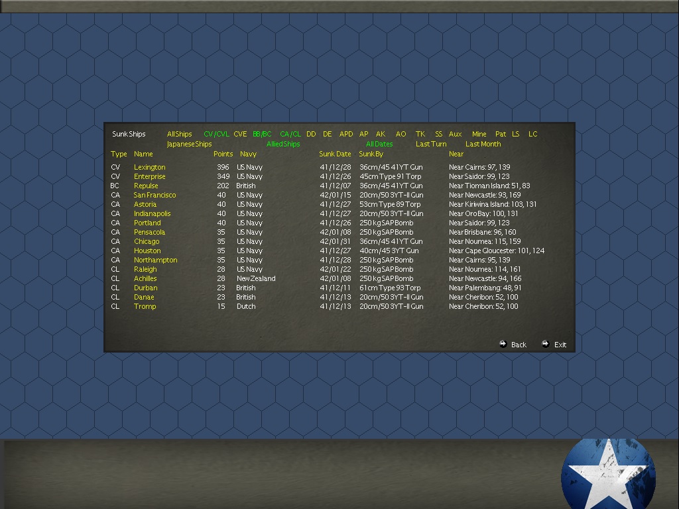Open the Lexington ship entry
The width and height of the screenshot is (679, 509).
[x=149, y=167]
